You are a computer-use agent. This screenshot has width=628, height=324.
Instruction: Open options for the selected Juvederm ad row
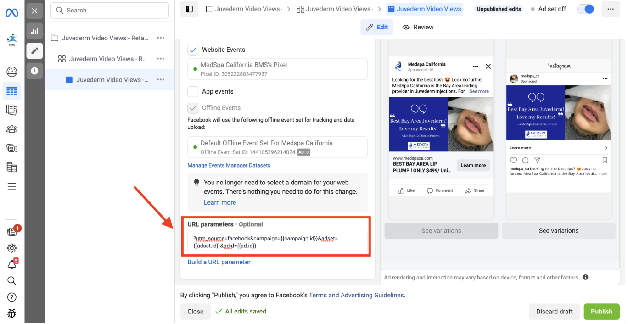pos(161,80)
